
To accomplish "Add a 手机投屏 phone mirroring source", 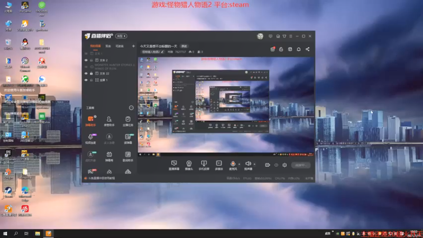I will click(x=204, y=165).
